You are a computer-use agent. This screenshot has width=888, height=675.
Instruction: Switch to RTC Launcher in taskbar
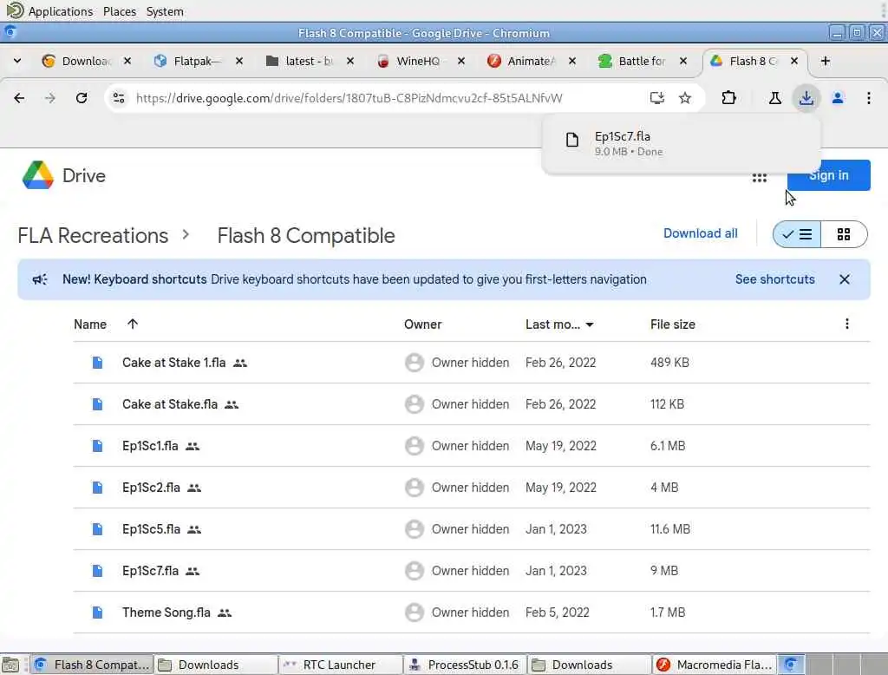[x=340, y=665]
